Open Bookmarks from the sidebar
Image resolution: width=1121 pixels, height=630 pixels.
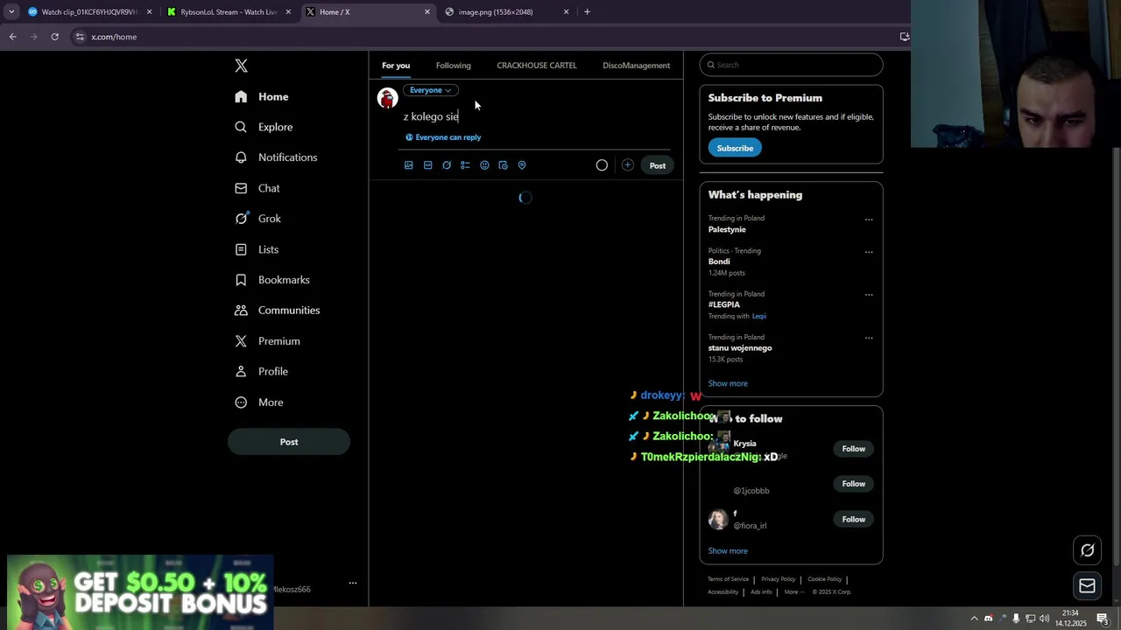[x=272, y=280]
